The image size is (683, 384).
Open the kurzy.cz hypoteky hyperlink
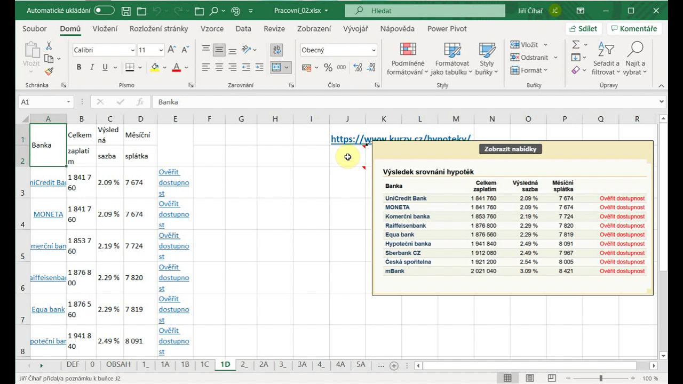pyautogui.click(x=401, y=139)
